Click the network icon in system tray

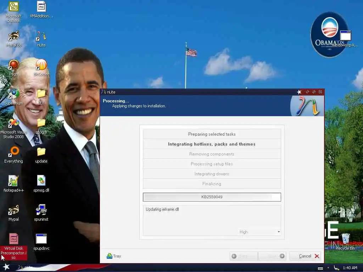336,268
